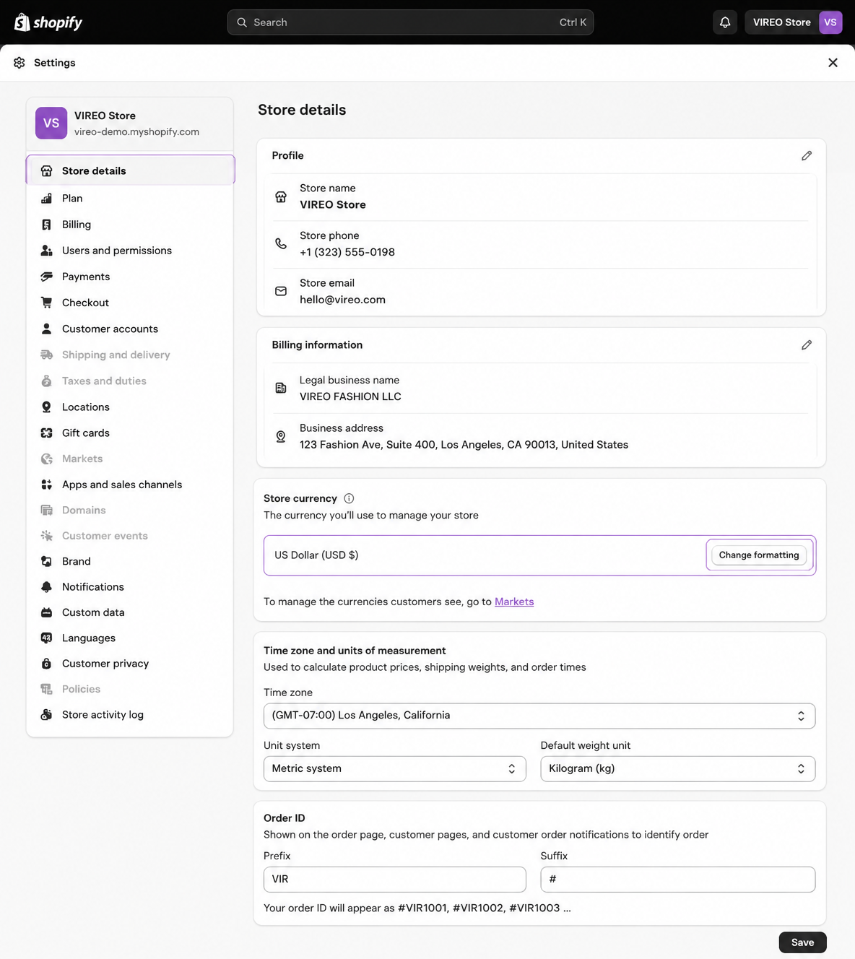
Task: Click the Store details storefront icon
Action: (46, 171)
